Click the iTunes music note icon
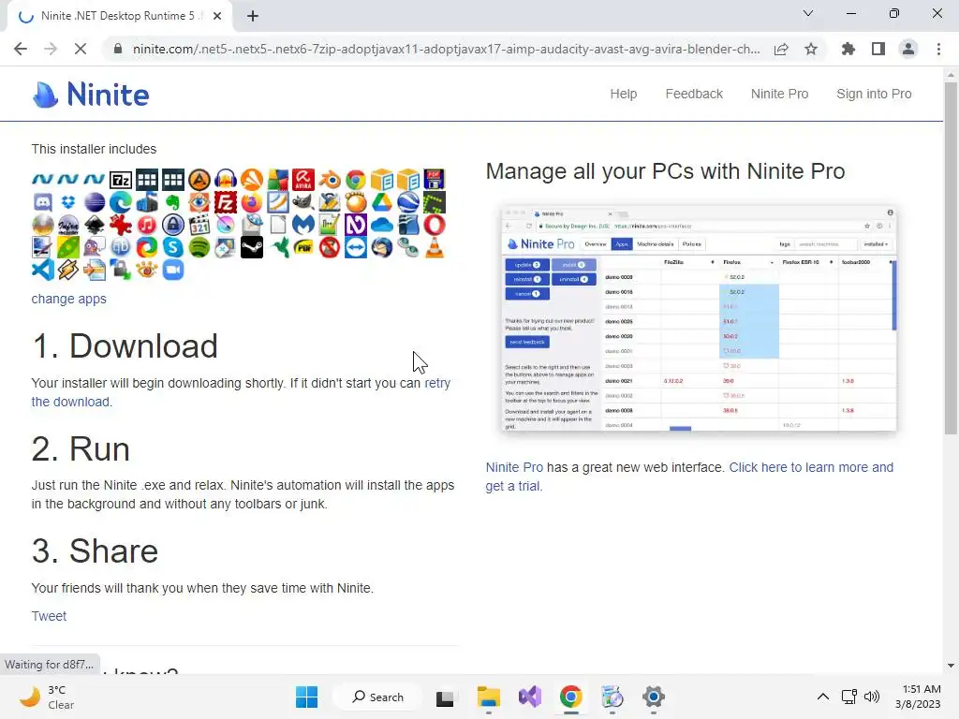The image size is (959, 719). [147, 225]
